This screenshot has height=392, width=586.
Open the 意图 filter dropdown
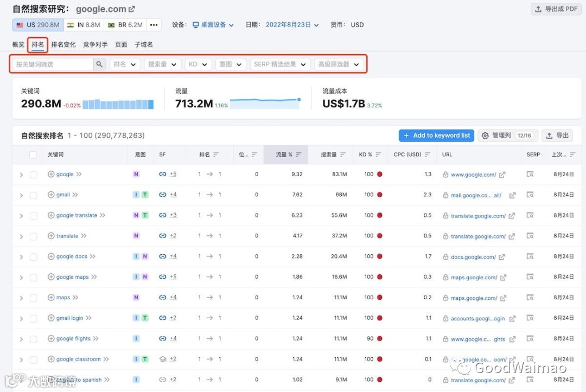pyautogui.click(x=231, y=64)
